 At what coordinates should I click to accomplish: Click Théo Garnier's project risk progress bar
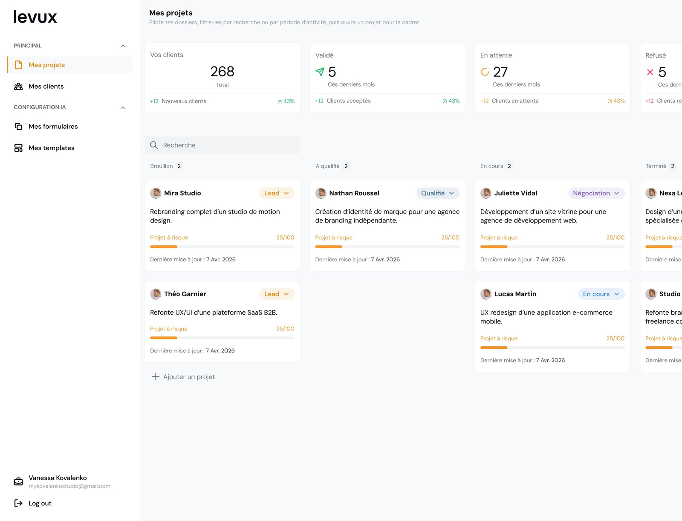coord(222,338)
